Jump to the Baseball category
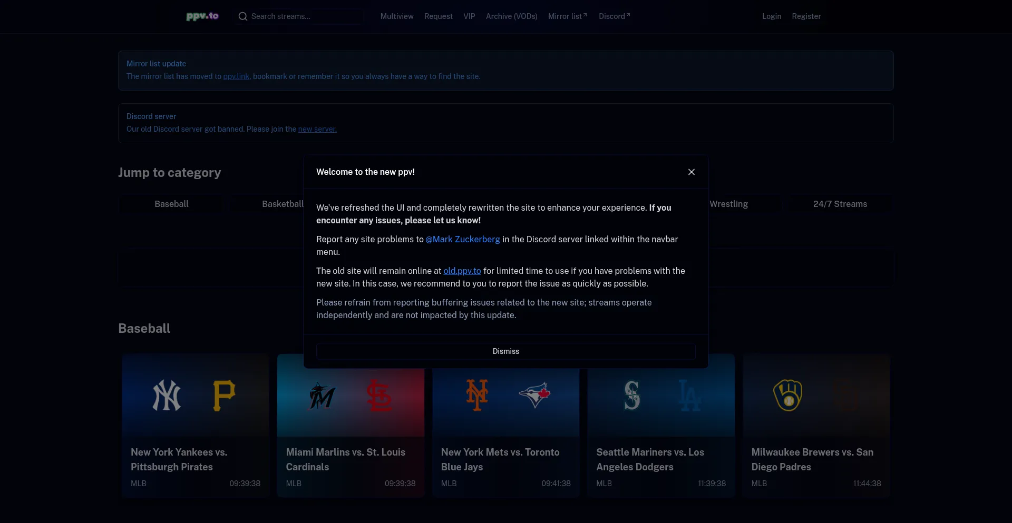The width and height of the screenshot is (1012, 523). point(171,204)
